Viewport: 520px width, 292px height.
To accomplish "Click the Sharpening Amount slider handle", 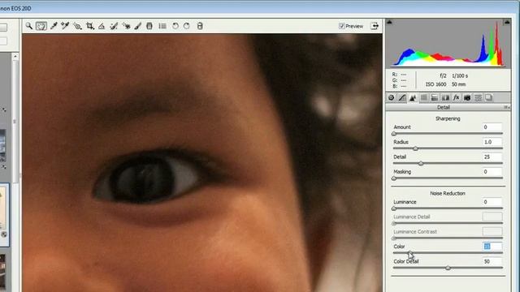I will click(x=394, y=133).
